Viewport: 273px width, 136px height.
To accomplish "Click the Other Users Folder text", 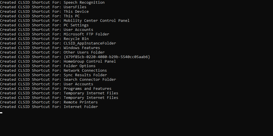I will pyautogui.click(x=84, y=52).
